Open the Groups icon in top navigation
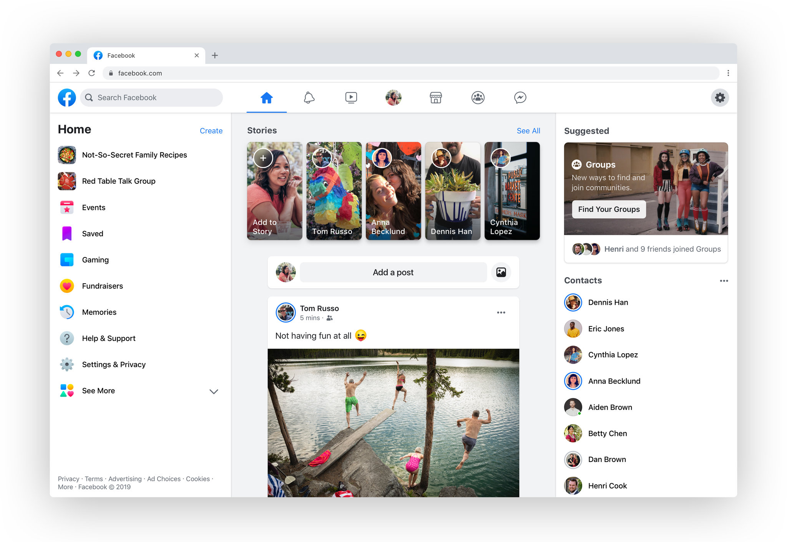Screen dimensions: 787x542 point(478,98)
